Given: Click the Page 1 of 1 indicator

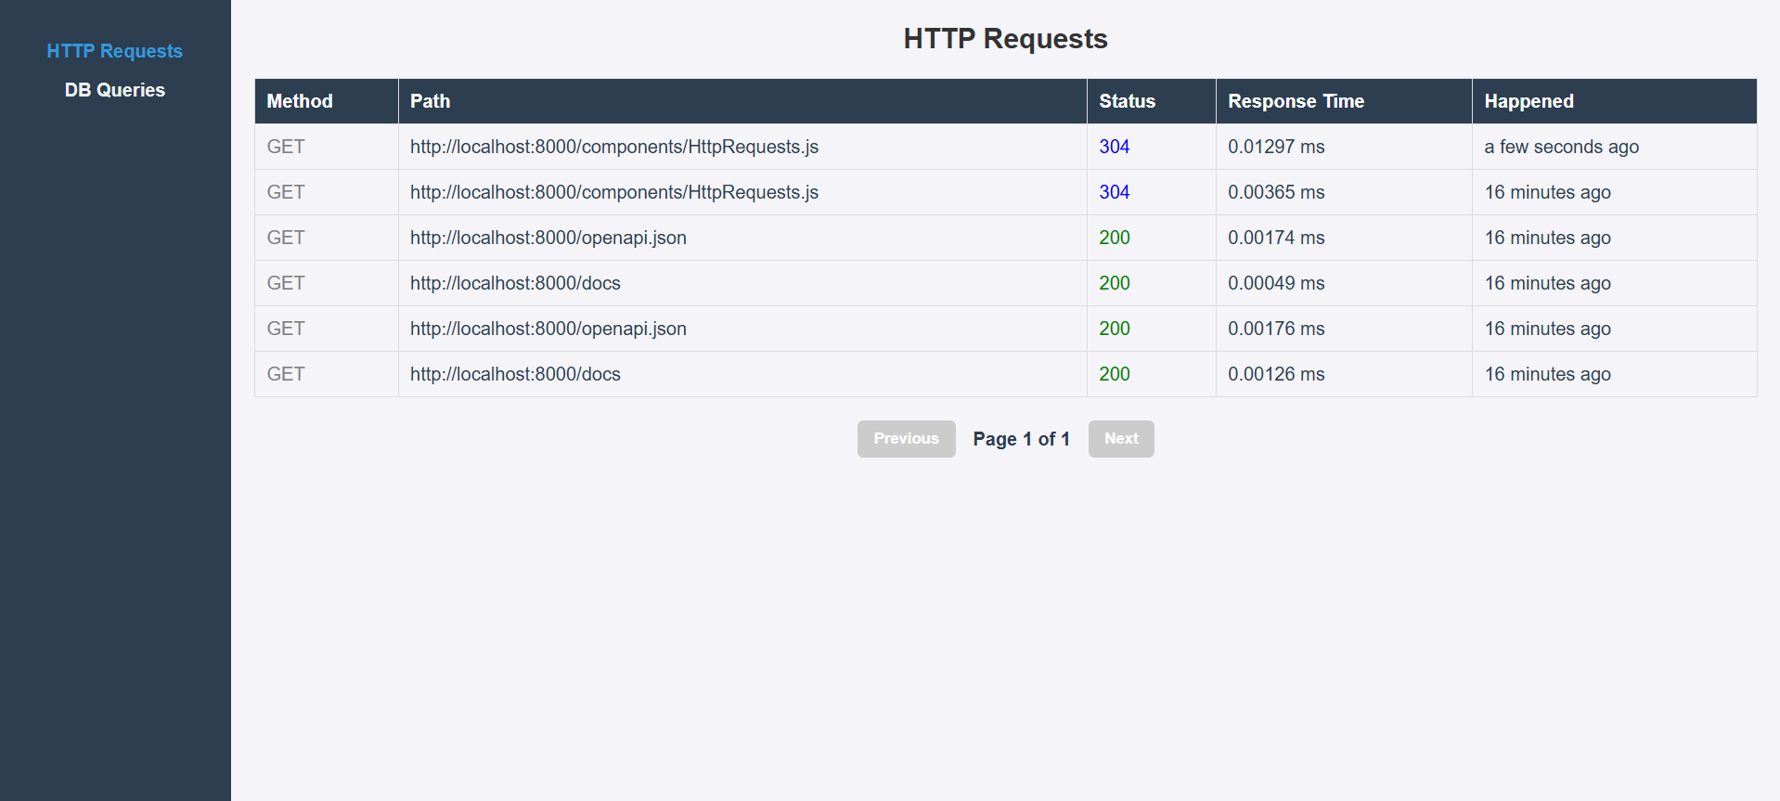Looking at the screenshot, I should click(1021, 439).
